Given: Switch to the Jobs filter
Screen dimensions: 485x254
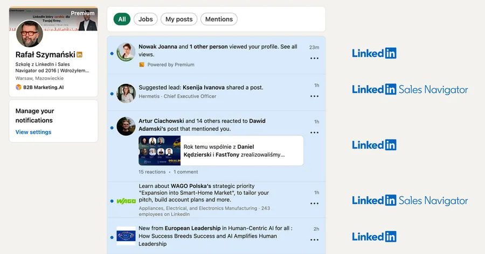Looking at the screenshot, I should tap(145, 19).
